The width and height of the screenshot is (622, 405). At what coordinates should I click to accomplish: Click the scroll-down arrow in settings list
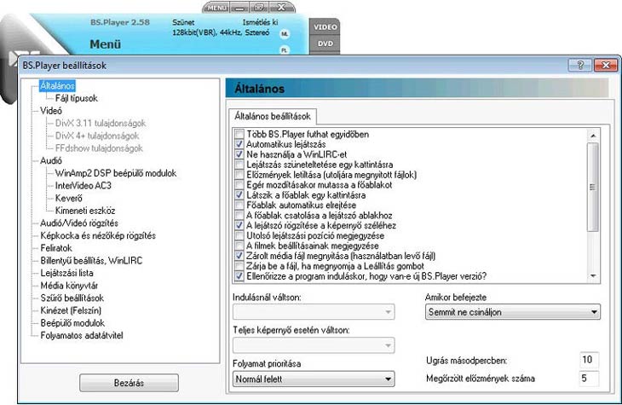[x=593, y=275]
